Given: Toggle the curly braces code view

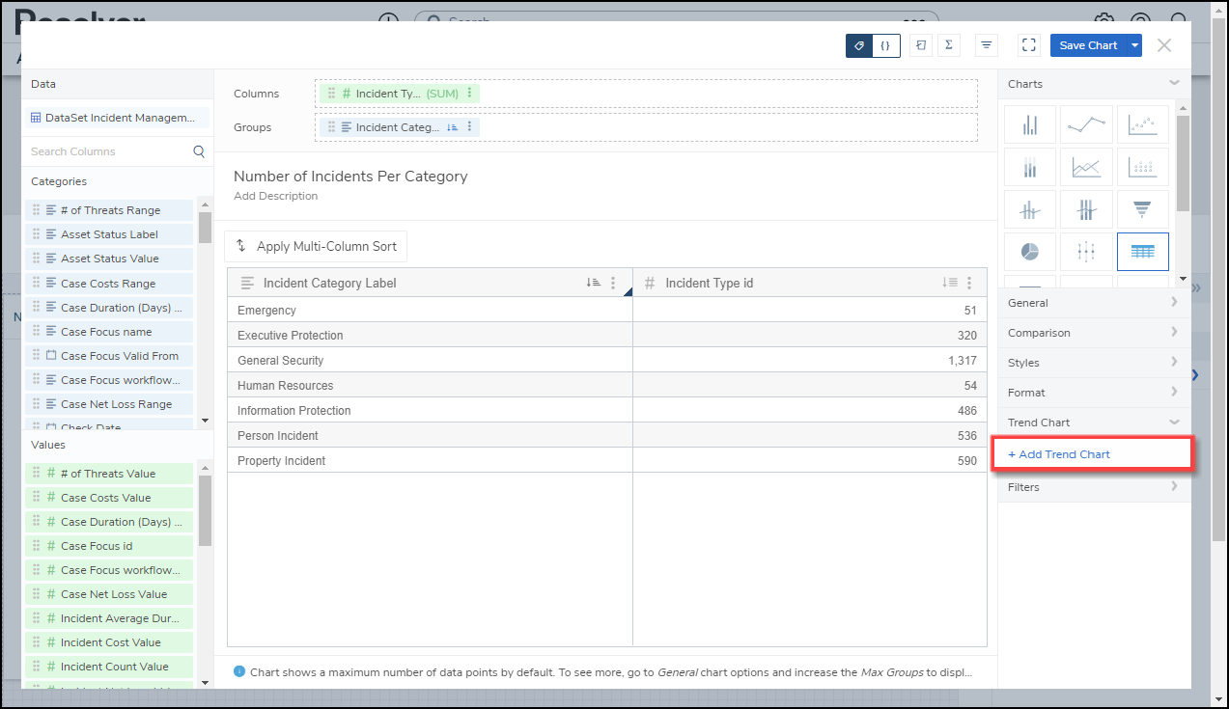Looking at the screenshot, I should coord(885,45).
